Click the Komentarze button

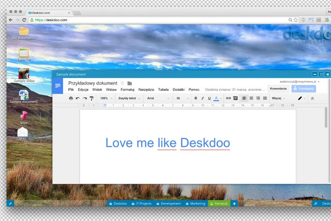click(278, 89)
